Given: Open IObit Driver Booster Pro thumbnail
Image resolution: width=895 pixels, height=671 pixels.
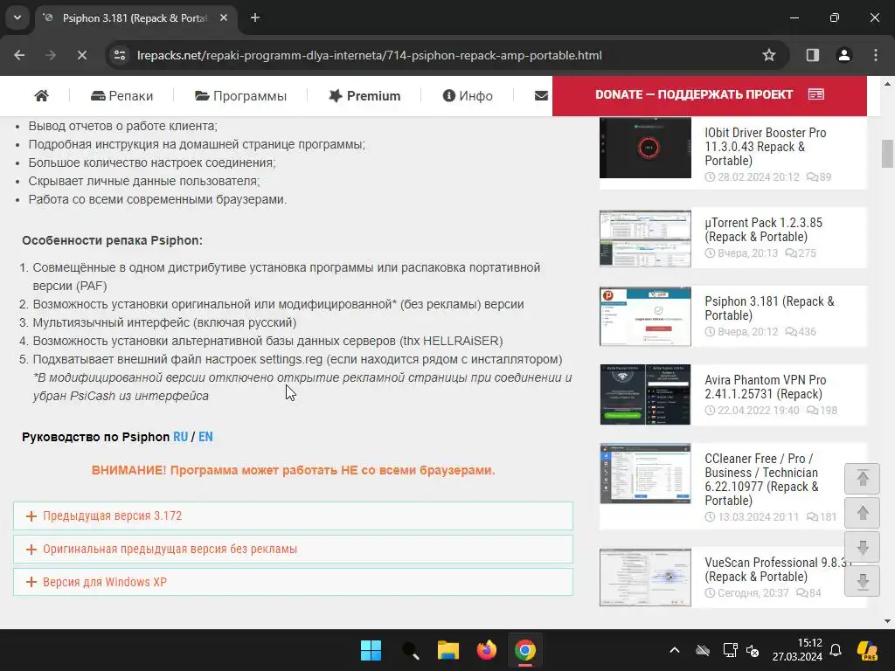Looking at the screenshot, I should tap(645, 148).
